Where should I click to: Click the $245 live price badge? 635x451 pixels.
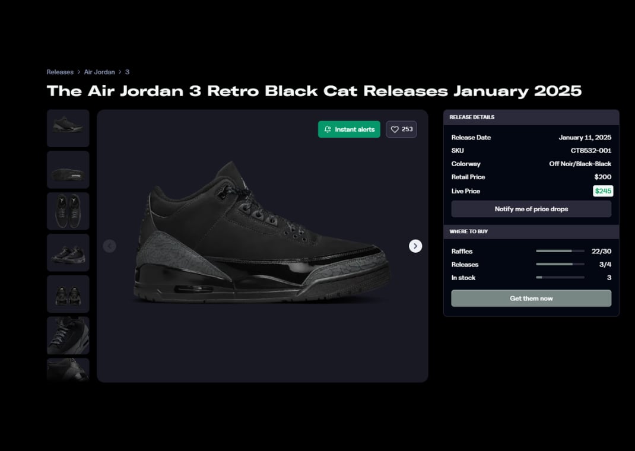[602, 191]
